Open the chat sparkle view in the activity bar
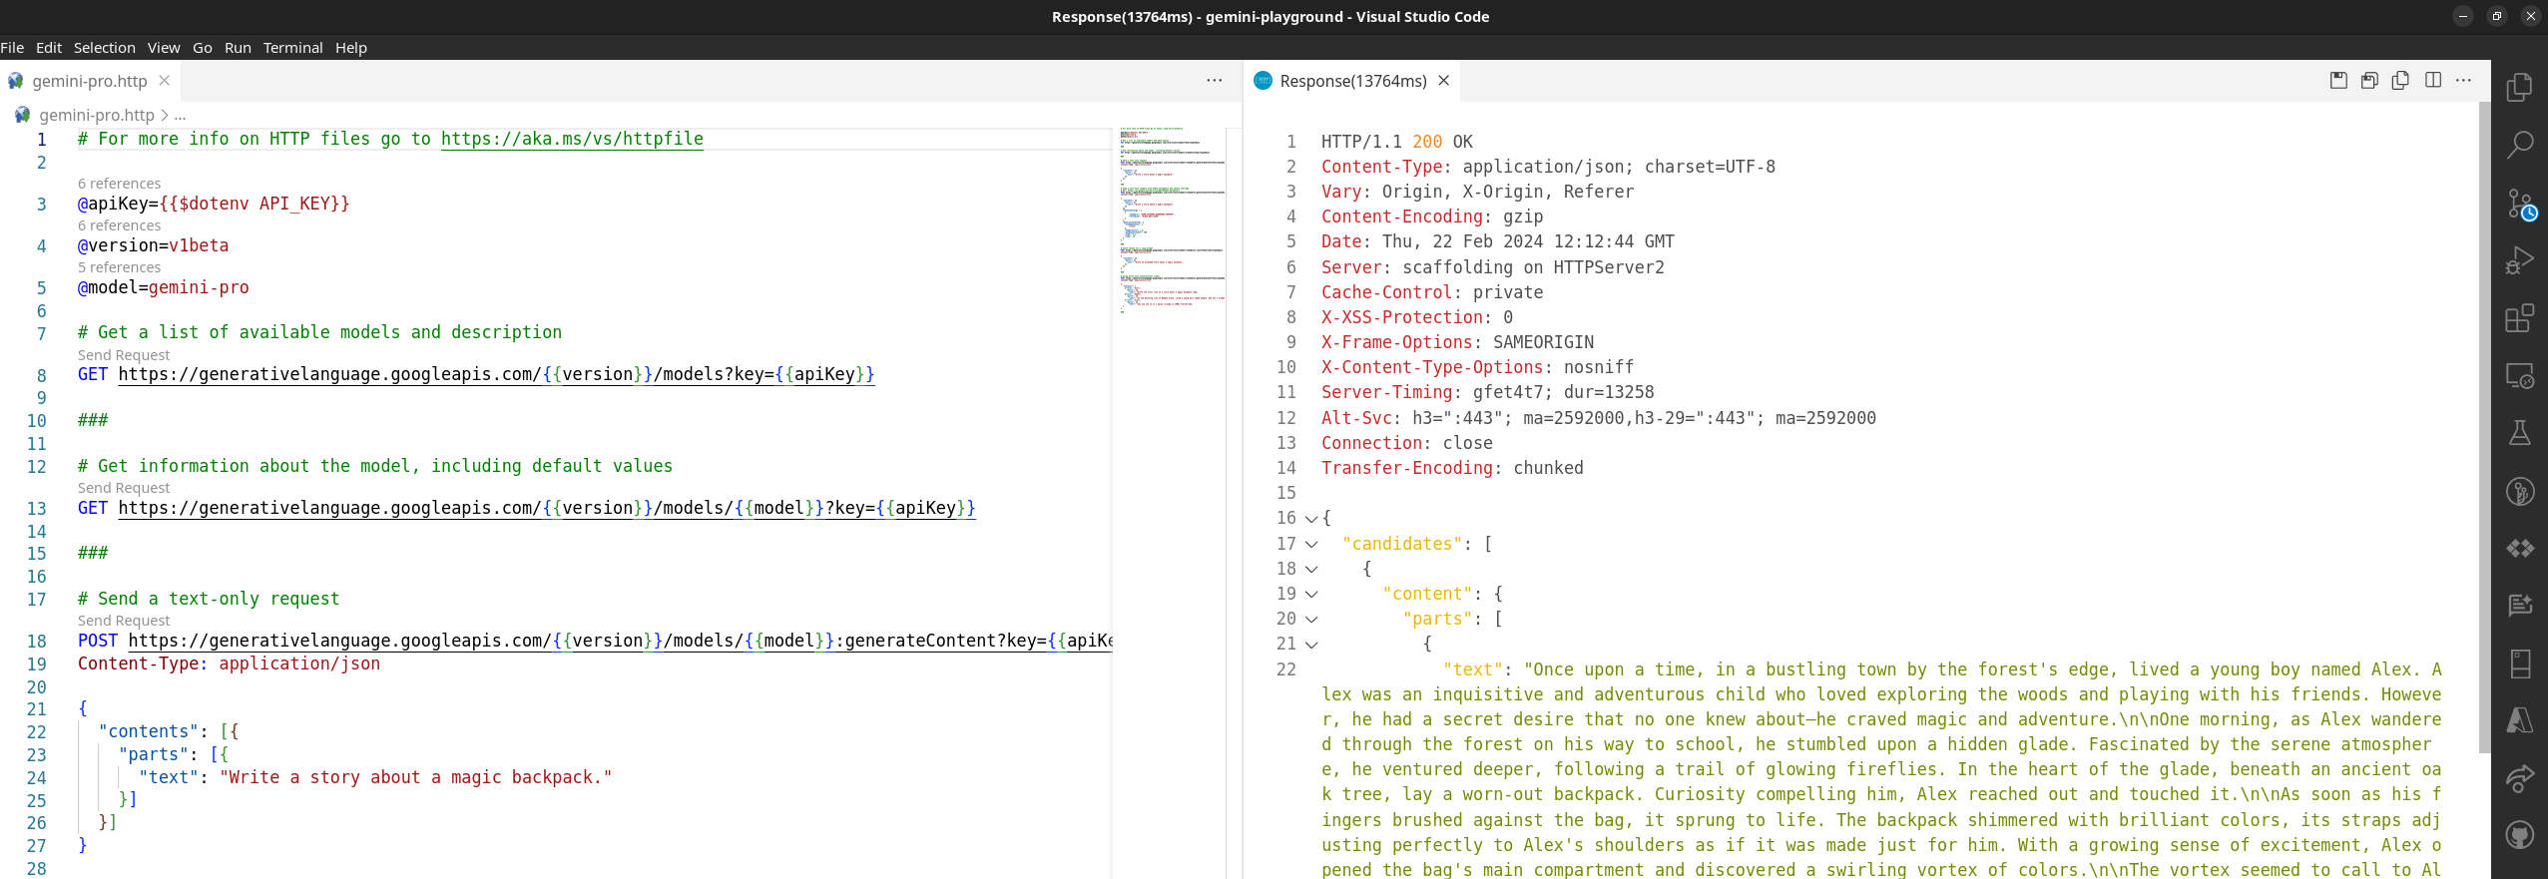 pos(2519,606)
